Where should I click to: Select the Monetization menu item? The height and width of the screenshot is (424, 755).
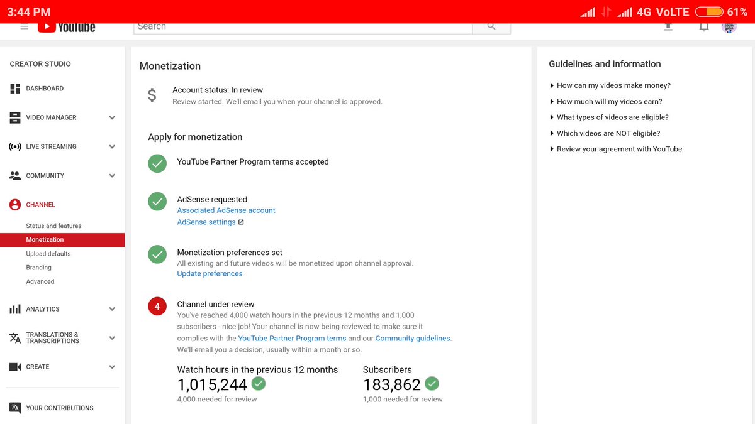point(62,240)
